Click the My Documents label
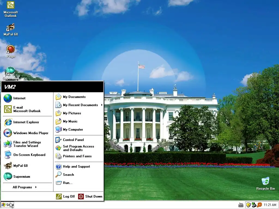 (74, 97)
